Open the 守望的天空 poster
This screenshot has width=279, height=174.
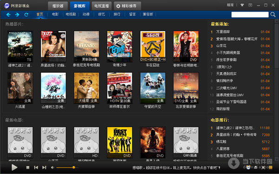[153, 88]
